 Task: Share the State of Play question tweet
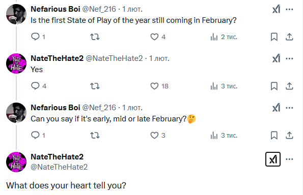(x=289, y=37)
